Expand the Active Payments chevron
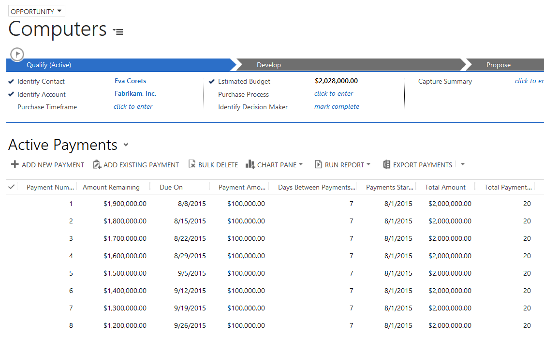Image resolution: width=544 pixels, height=338 pixels. 125,146
